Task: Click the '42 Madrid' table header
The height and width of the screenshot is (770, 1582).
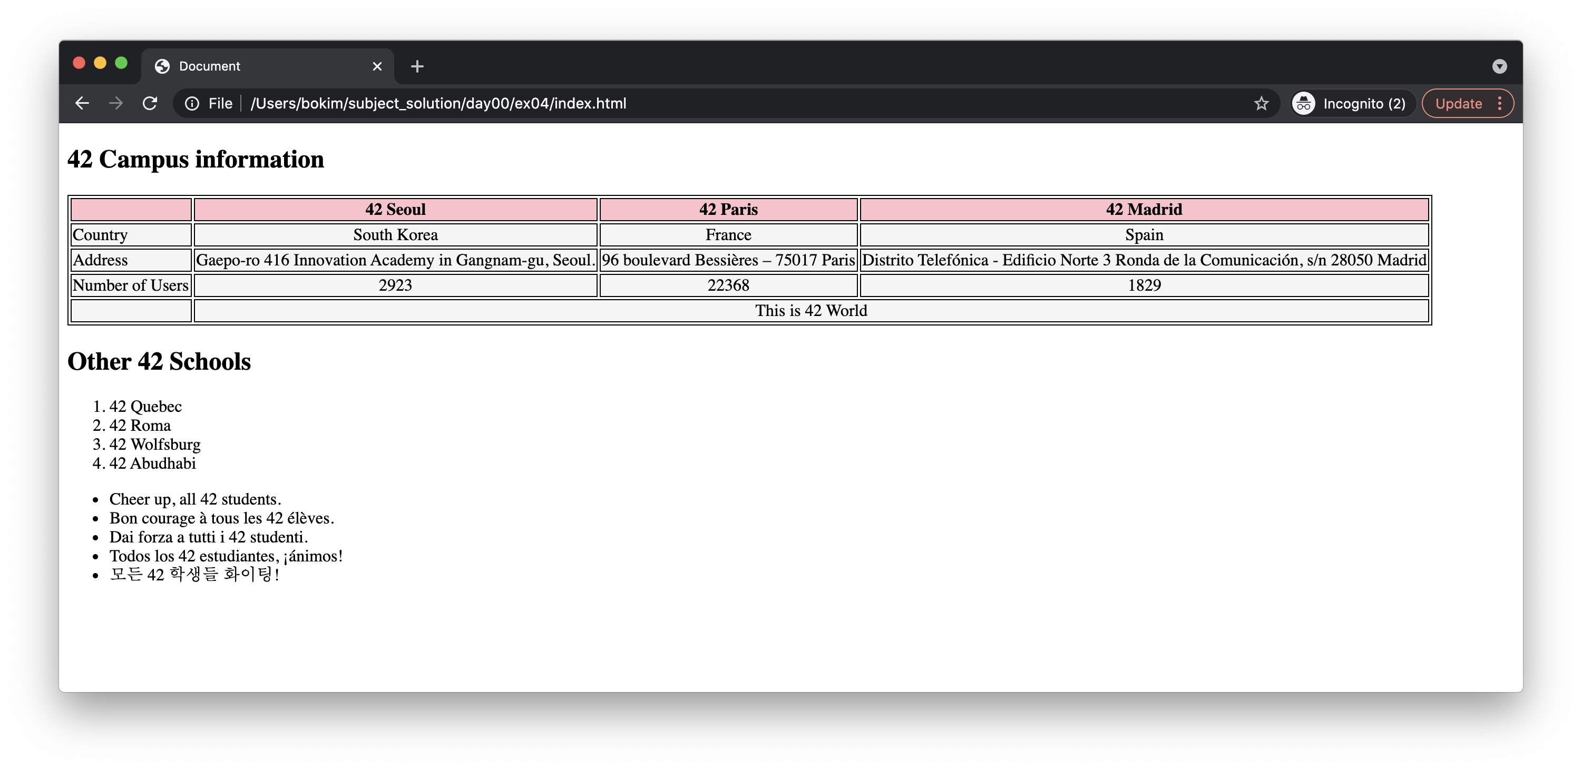Action: click(x=1144, y=210)
